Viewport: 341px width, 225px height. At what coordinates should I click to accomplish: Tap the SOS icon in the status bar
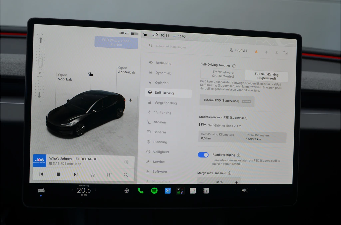155,35
